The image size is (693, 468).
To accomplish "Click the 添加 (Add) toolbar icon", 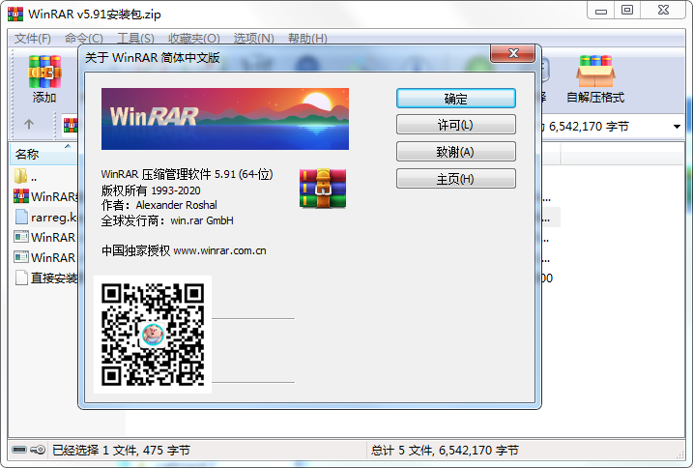I will click(x=44, y=79).
